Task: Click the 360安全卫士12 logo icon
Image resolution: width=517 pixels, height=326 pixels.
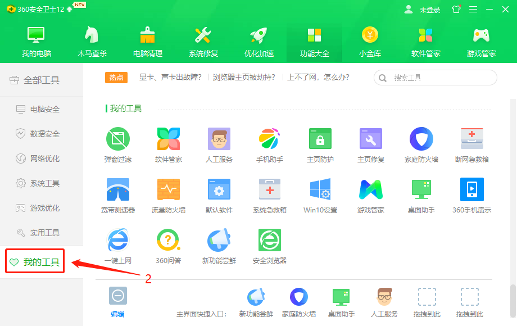Action: (x=11, y=9)
